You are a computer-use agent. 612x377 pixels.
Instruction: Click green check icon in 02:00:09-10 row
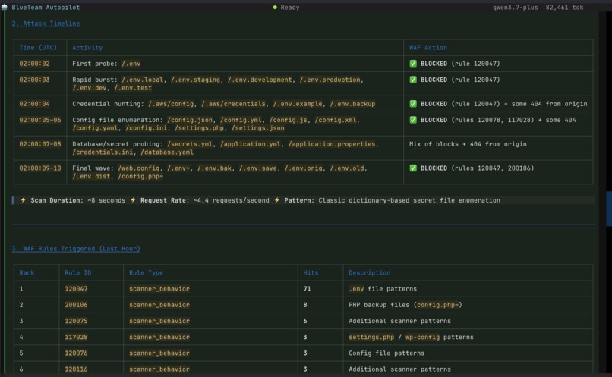click(x=413, y=168)
